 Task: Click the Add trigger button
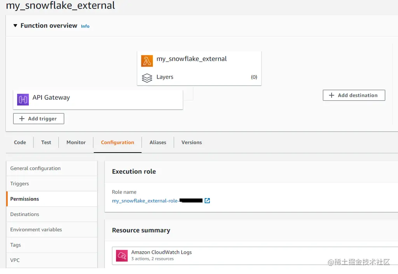point(38,119)
